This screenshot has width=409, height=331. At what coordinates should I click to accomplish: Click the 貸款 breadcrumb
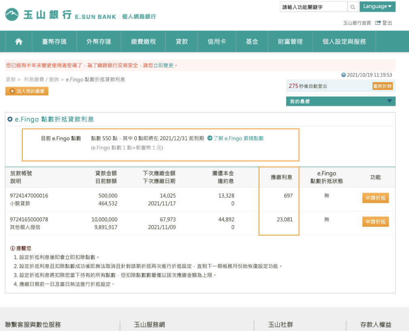(11, 79)
